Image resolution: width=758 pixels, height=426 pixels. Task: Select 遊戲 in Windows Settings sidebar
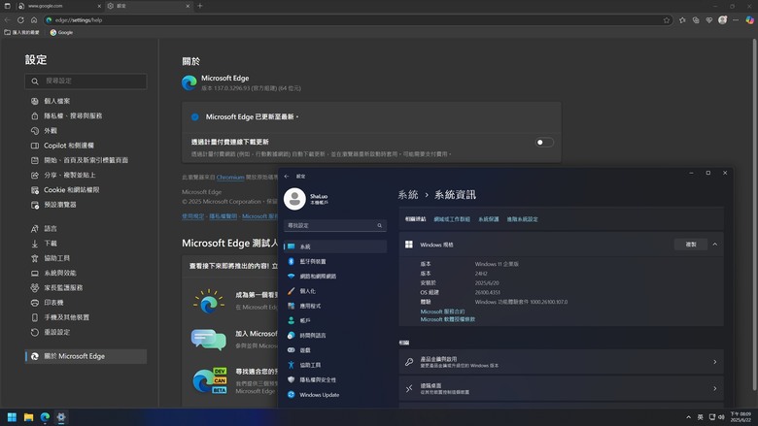coord(335,350)
